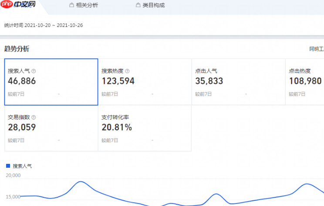The width and height of the screenshot is (324, 206).
Task: Click the help icon next to 交易指数
Action: coord(34,117)
